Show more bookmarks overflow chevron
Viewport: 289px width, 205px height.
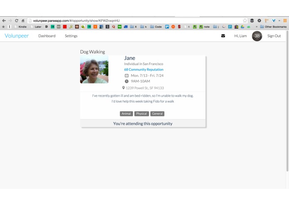coord(257,27)
